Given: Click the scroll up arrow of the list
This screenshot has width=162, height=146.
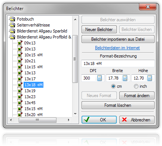Looking at the screenshot, I should [75, 19].
